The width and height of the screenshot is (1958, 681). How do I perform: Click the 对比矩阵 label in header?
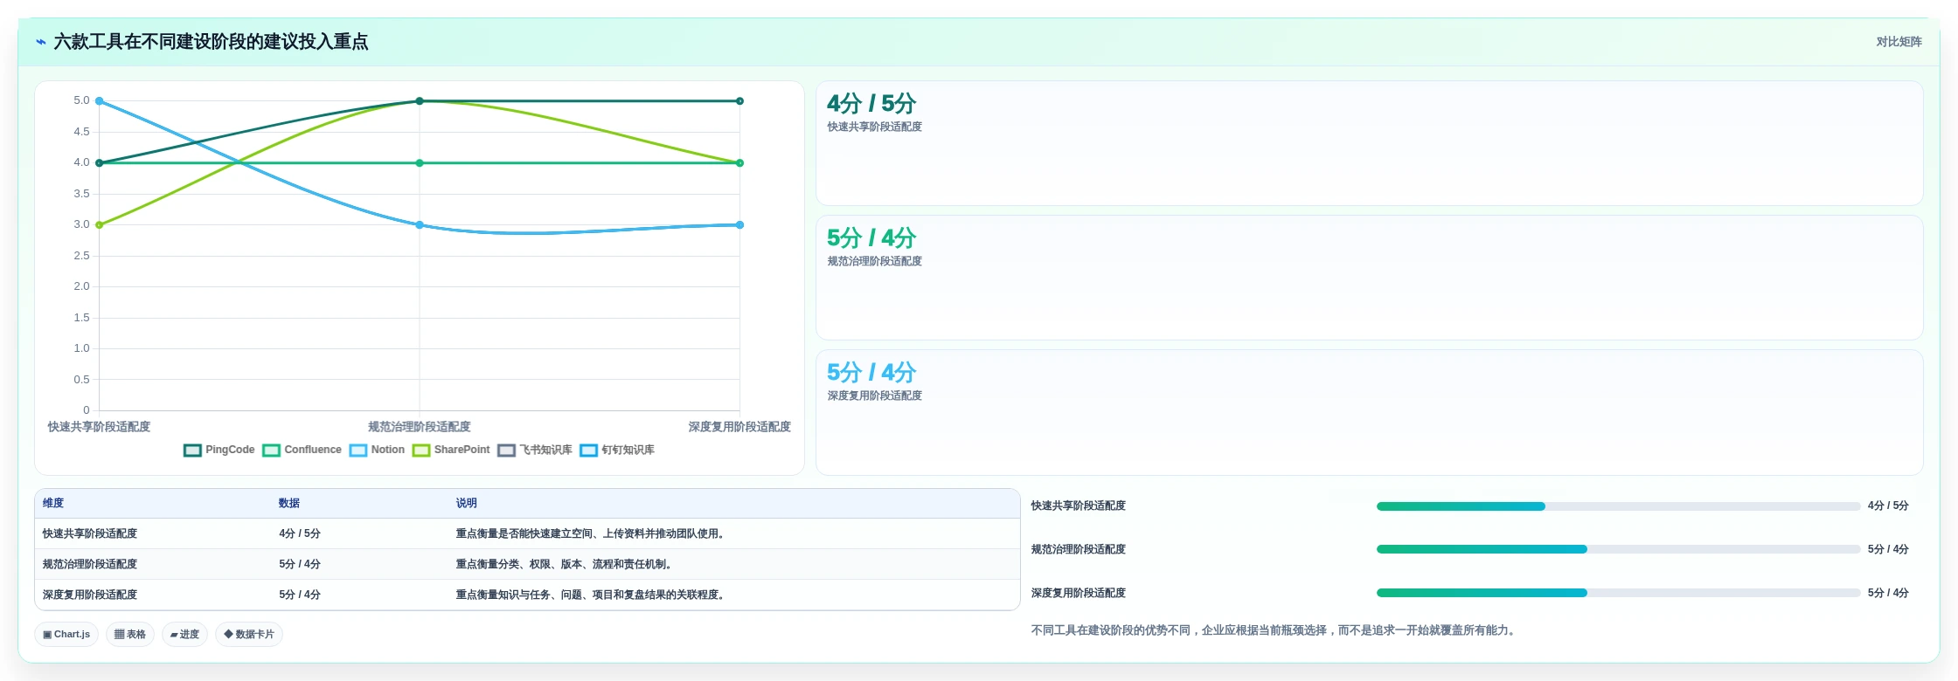(1899, 42)
